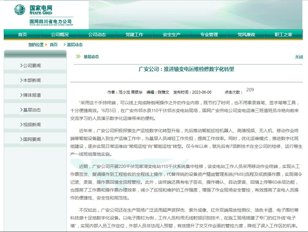Click the 您的位置 label
Image resolution: width=308 pixels, height=232 pixels.
point(36,45)
